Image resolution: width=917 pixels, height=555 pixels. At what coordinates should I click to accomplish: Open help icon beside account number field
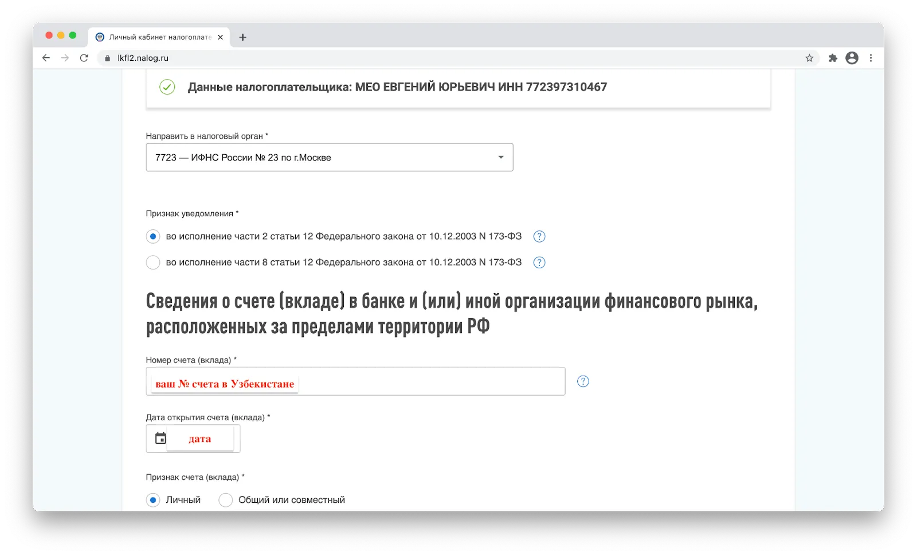[x=583, y=381]
